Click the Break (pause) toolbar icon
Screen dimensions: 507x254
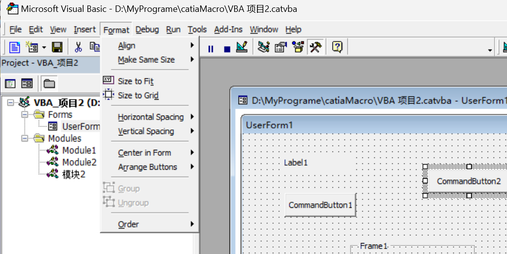pyautogui.click(x=211, y=49)
